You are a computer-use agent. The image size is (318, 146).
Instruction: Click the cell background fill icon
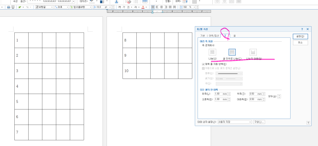(102, 2)
